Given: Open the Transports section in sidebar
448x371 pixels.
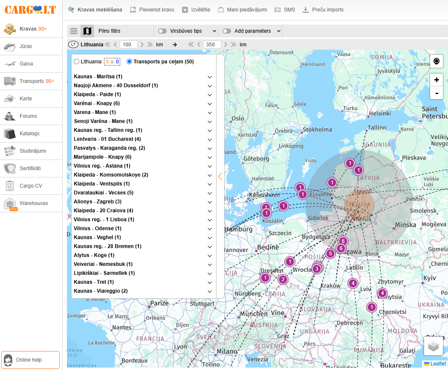Looking at the screenshot, I should coord(31,81).
